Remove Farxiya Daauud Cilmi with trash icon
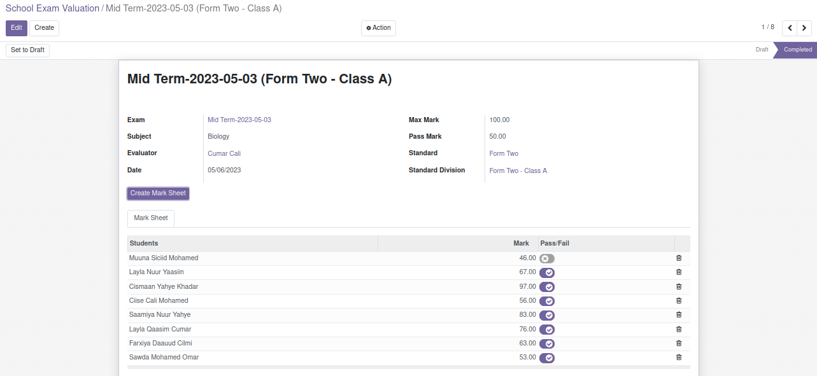This screenshot has width=817, height=376. [678, 344]
